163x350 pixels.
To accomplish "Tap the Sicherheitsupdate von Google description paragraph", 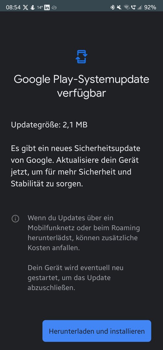I will (x=75, y=166).
